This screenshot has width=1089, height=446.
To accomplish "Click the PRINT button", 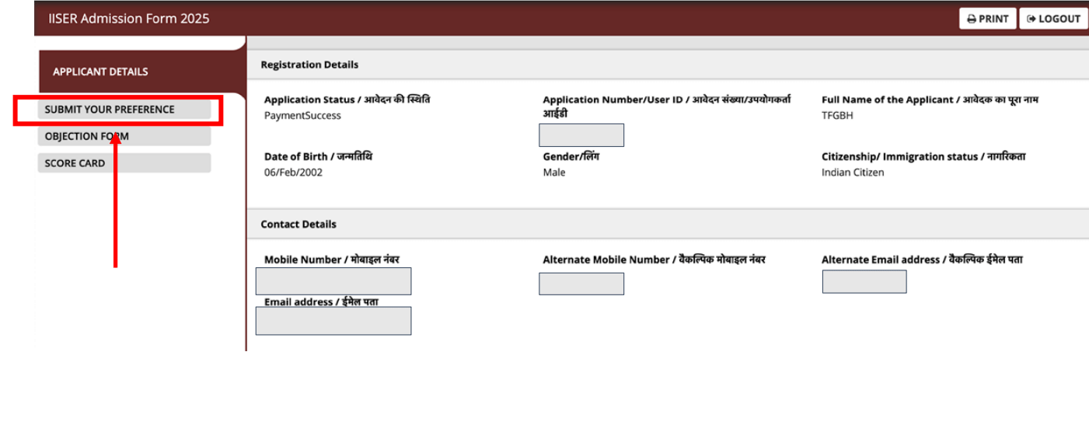I will [987, 19].
